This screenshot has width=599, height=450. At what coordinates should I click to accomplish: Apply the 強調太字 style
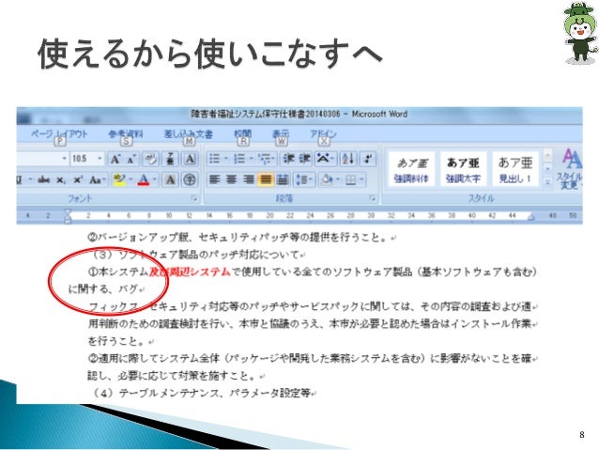tap(463, 169)
